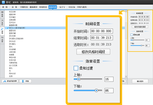
Task: Switch to the 音频 tab
Action: point(14,7)
